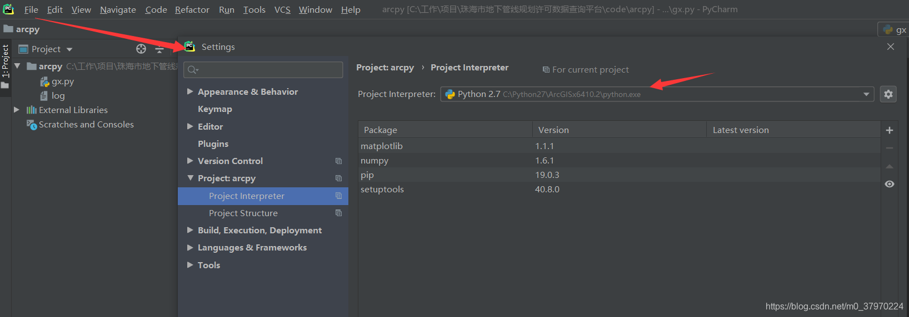Select the pip package row
The image size is (909, 317).
point(620,175)
